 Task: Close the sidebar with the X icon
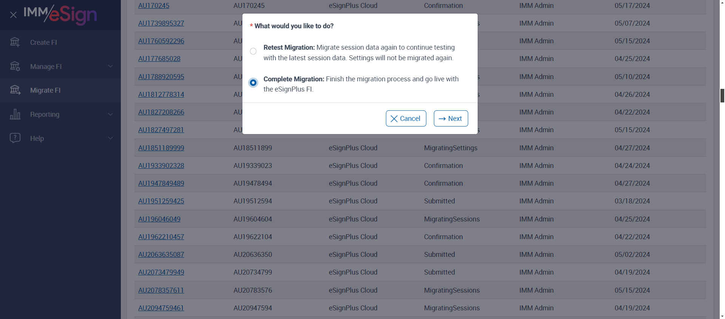(x=13, y=15)
